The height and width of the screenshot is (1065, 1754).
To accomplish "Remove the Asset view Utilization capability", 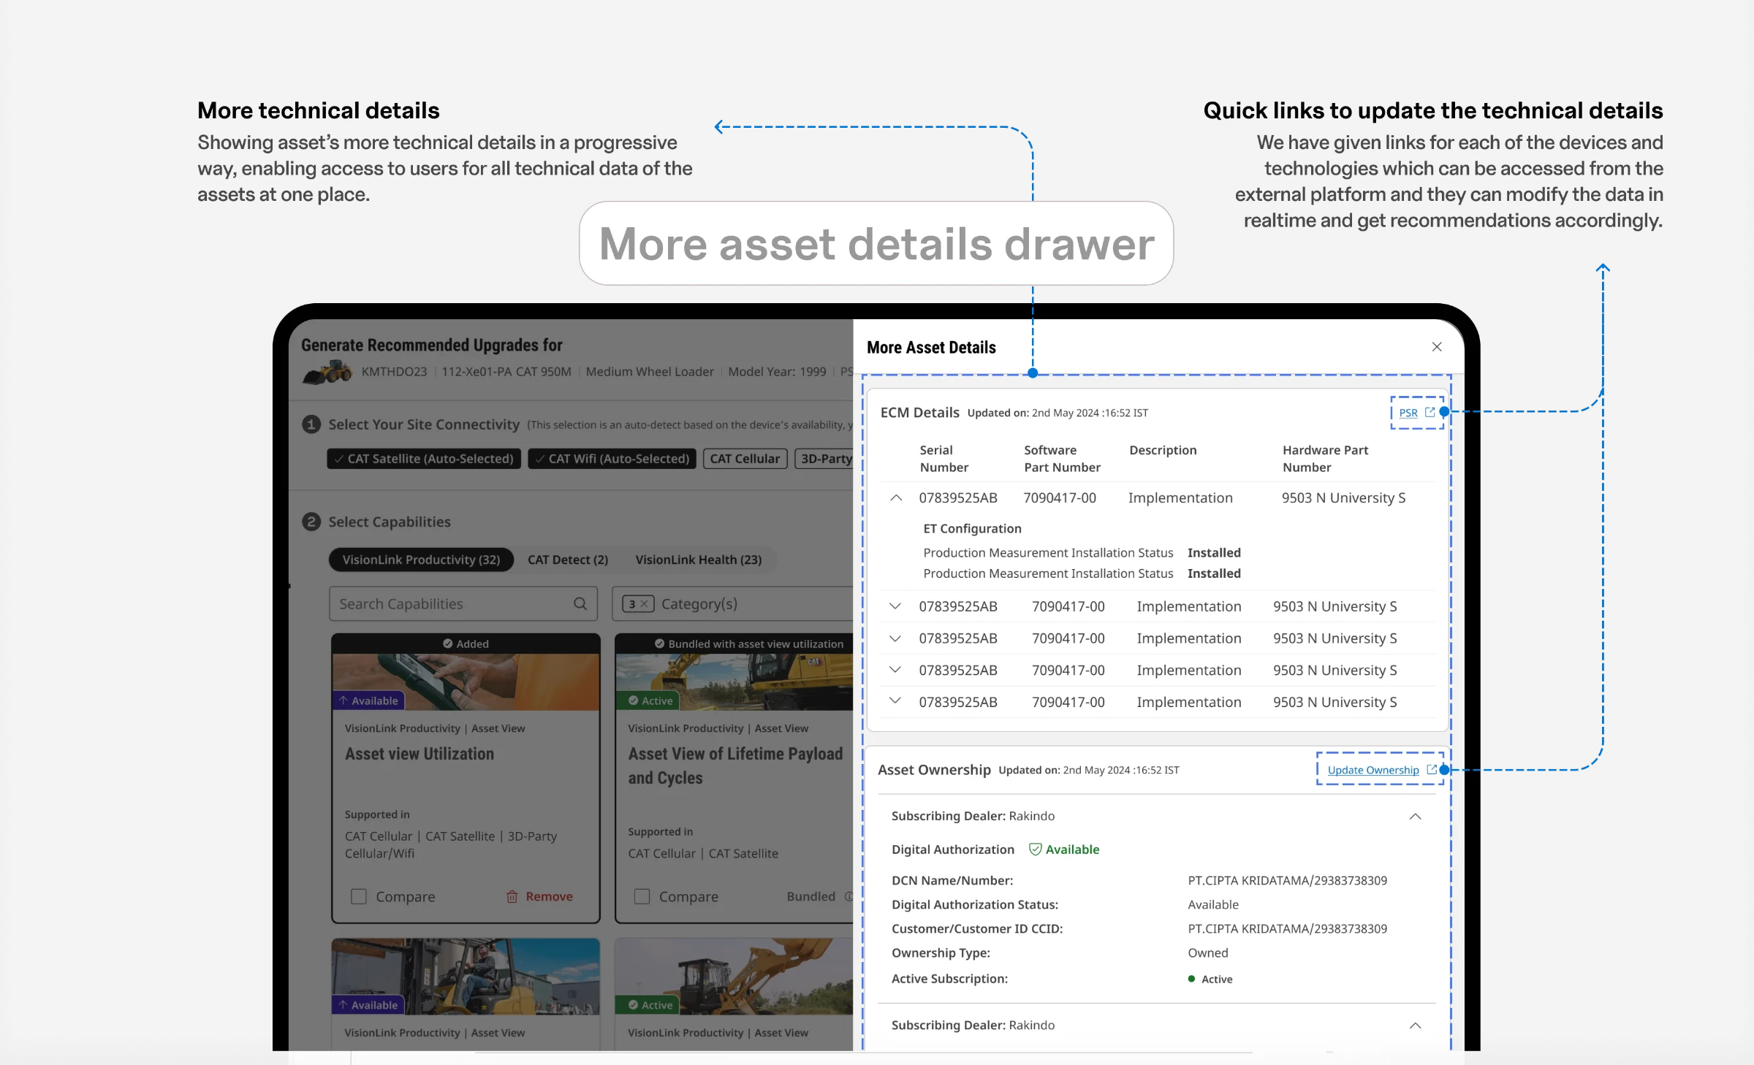I will (540, 896).
